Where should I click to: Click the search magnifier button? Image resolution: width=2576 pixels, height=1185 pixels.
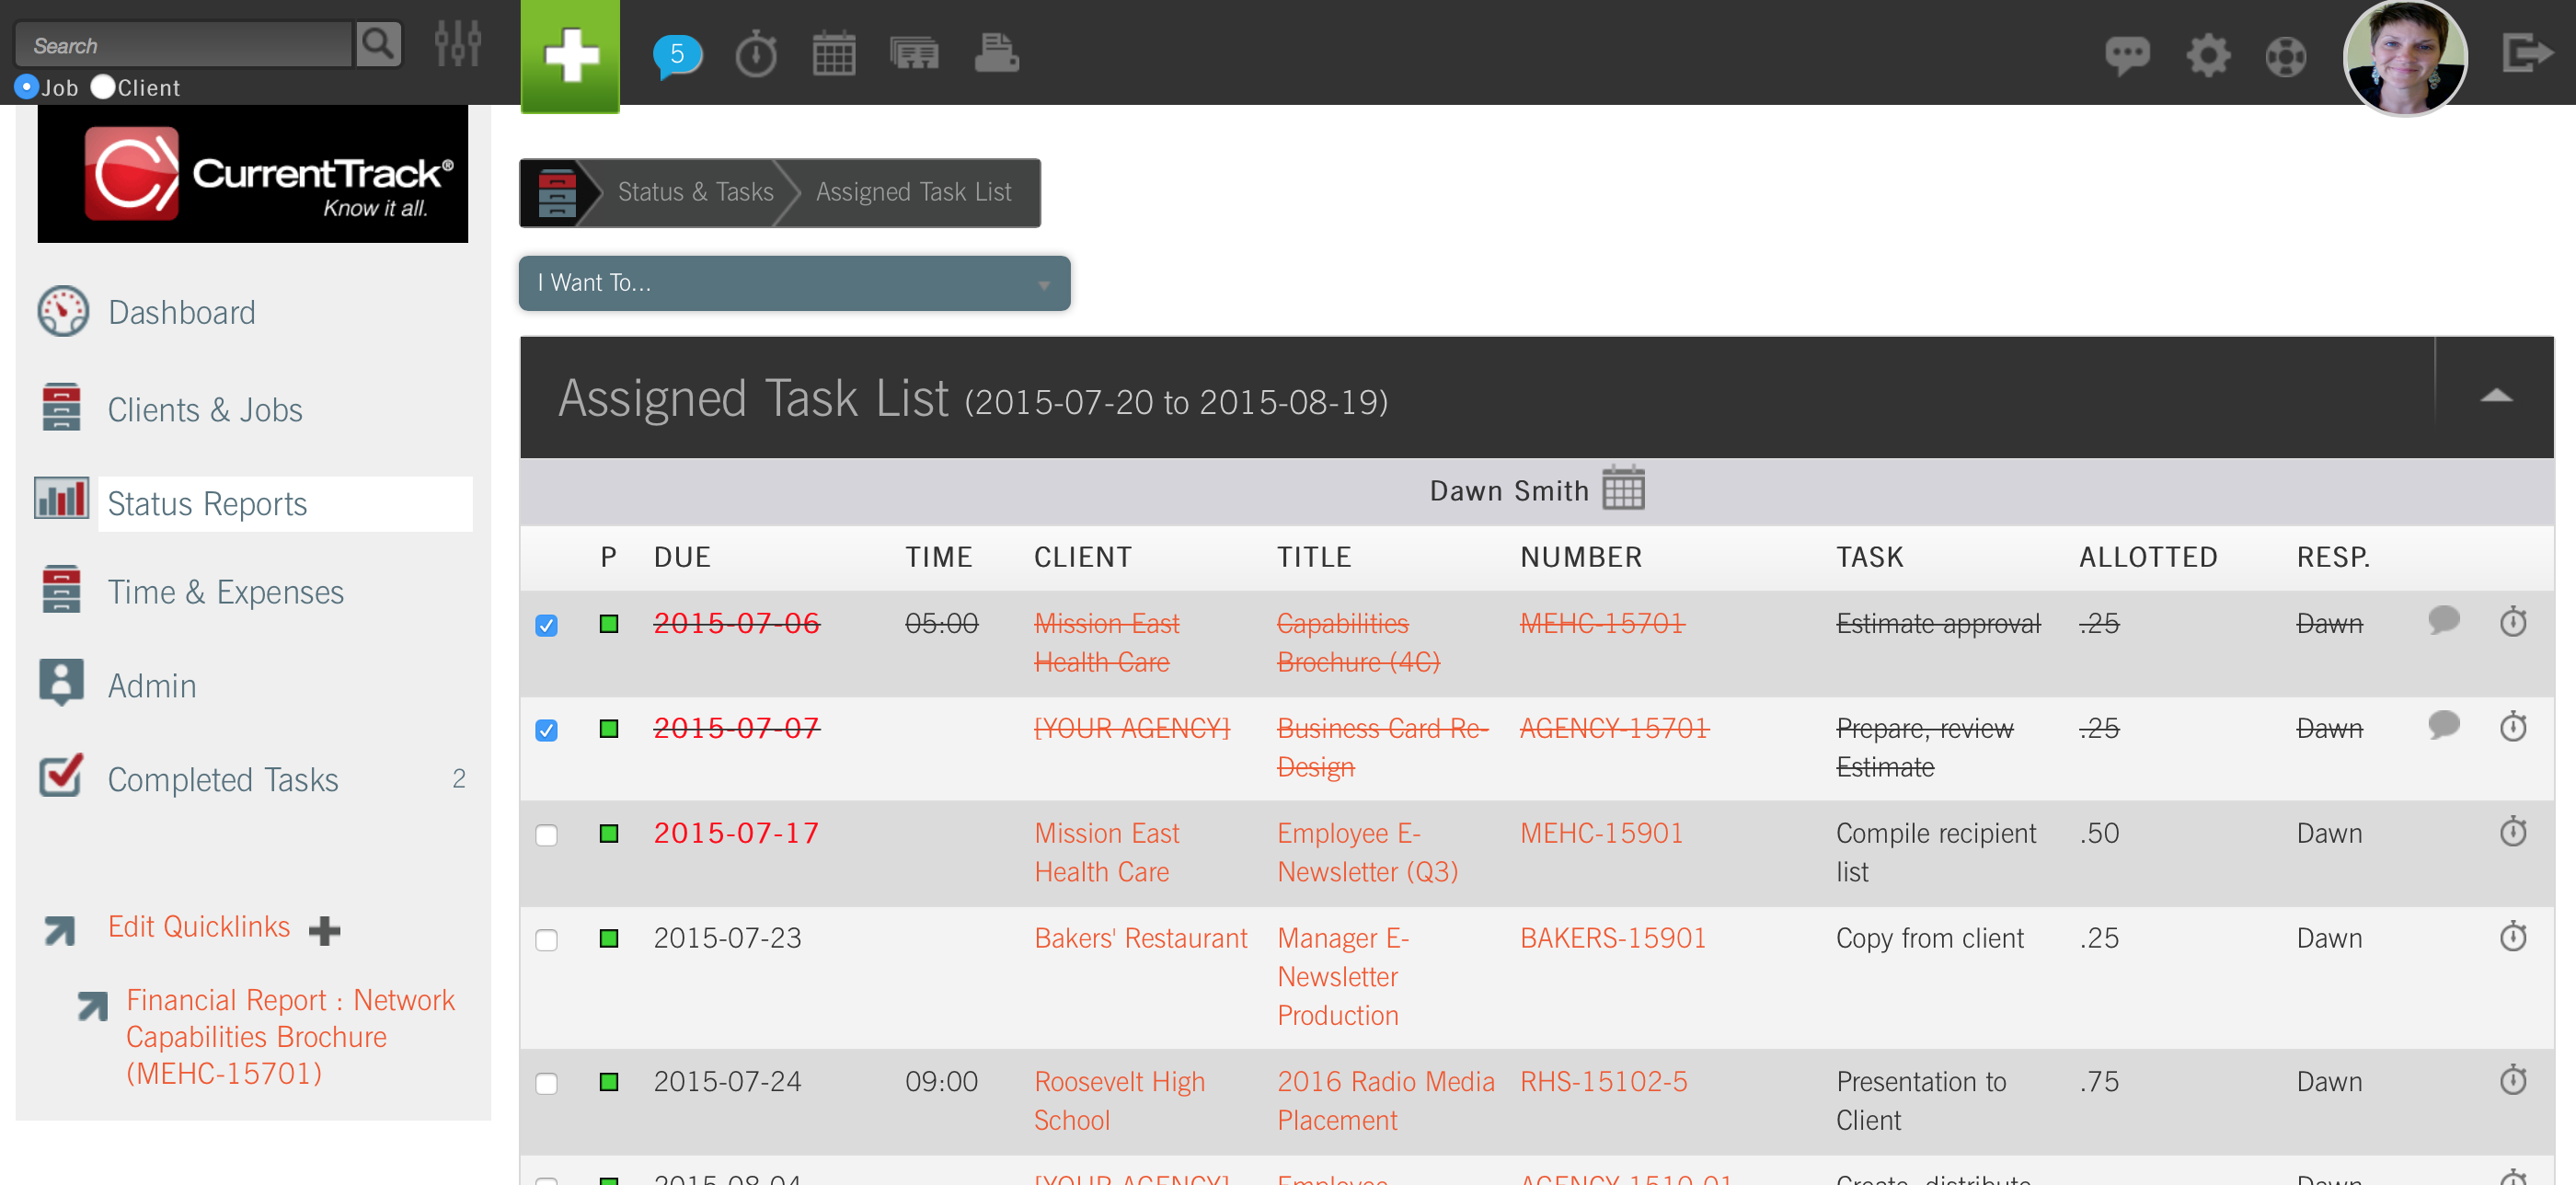pyautogui.click(x=378, y=45)
